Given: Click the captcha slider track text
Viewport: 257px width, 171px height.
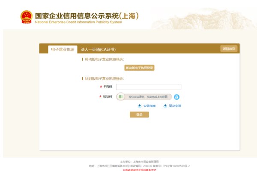Looking at the screenshot, I should coord(148,97).
